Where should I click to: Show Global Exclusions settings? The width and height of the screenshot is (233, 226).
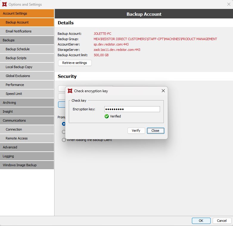coord(27,76)
